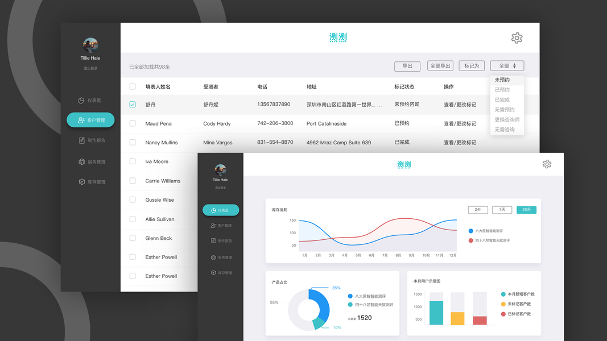Click teal bar in monthly users chart

[436, 313]
